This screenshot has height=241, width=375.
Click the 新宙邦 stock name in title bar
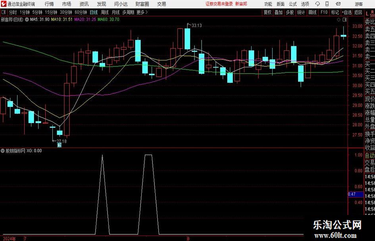pyautogui.click(x=241, y=4)
